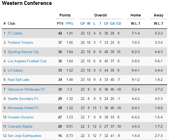Open the Colorado Rapids link
This screenshot has height=140, width=169.
pyautogui.click(x=20, y=126)
